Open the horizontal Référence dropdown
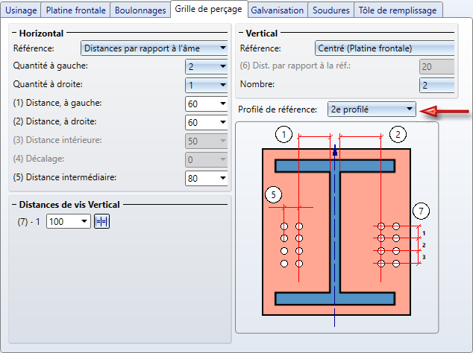The height and width of the screenshot is (353, 473). [x=222, y=48]
